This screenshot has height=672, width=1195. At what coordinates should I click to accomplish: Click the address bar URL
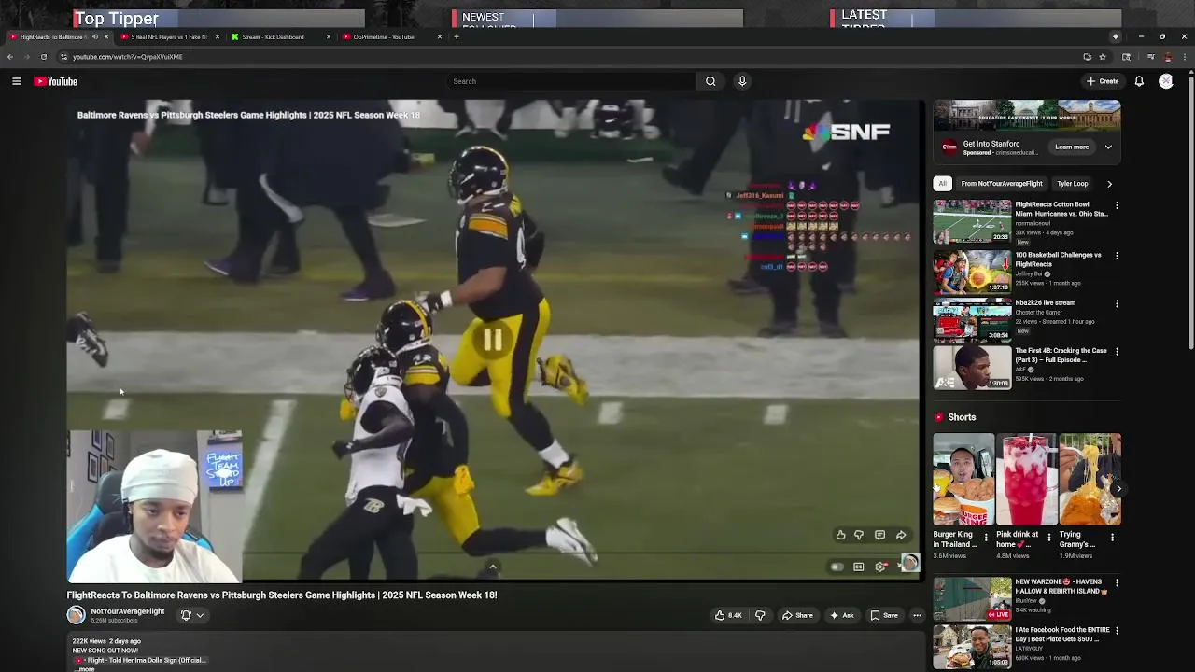pyautogui.click(x=127, y=57)
